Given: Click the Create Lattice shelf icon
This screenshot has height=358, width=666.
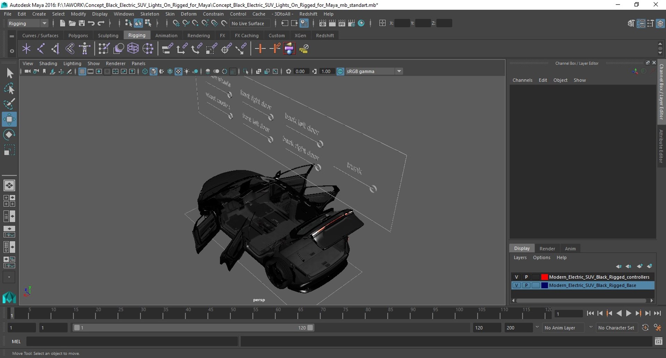Looking at the screenshot, I should point(133,49).
